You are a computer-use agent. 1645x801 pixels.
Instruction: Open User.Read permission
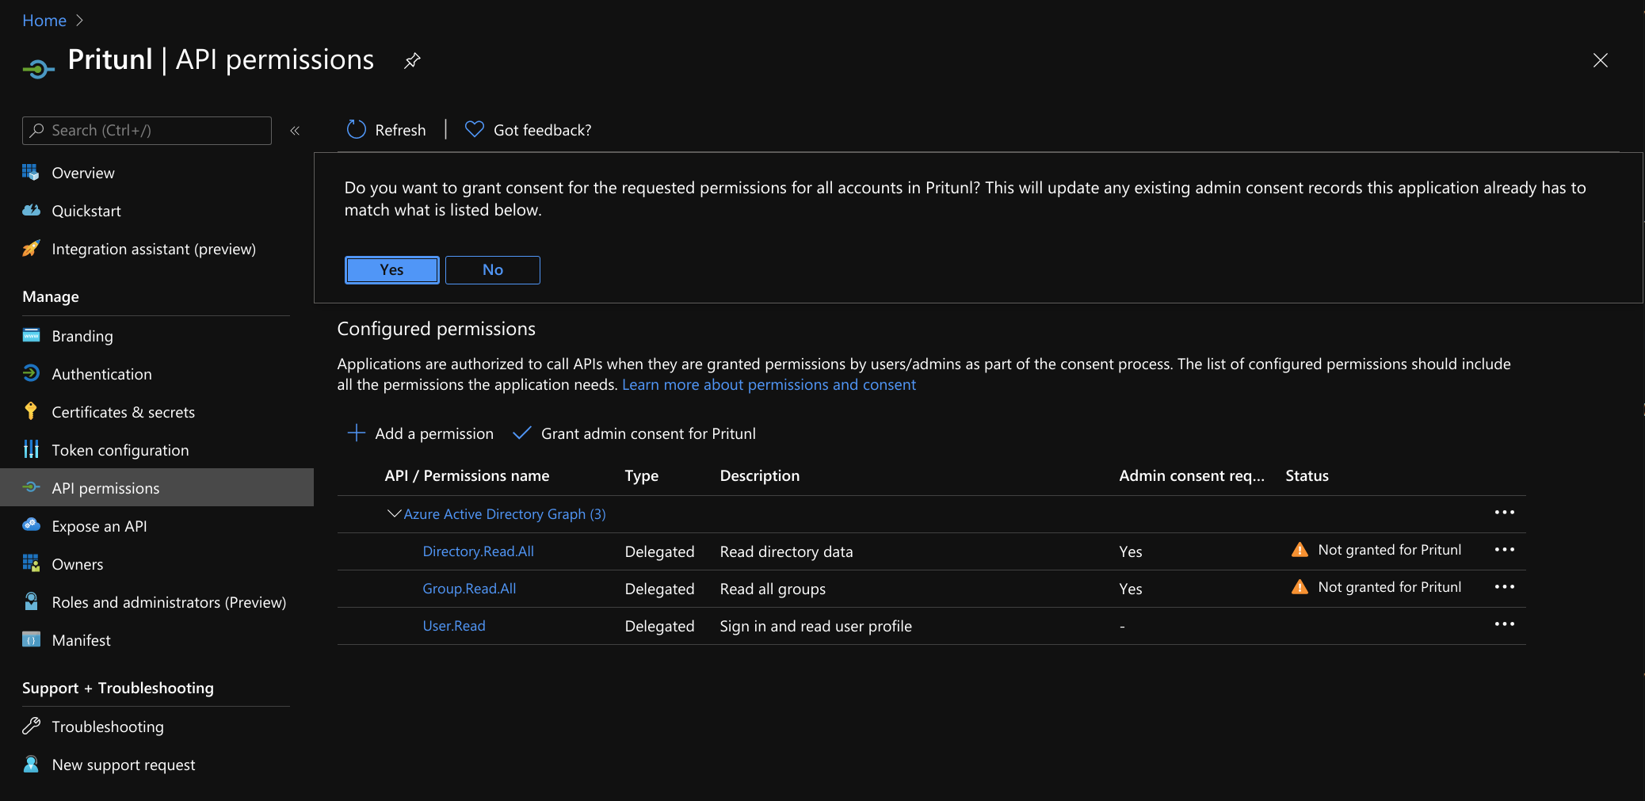click(454, 626)
